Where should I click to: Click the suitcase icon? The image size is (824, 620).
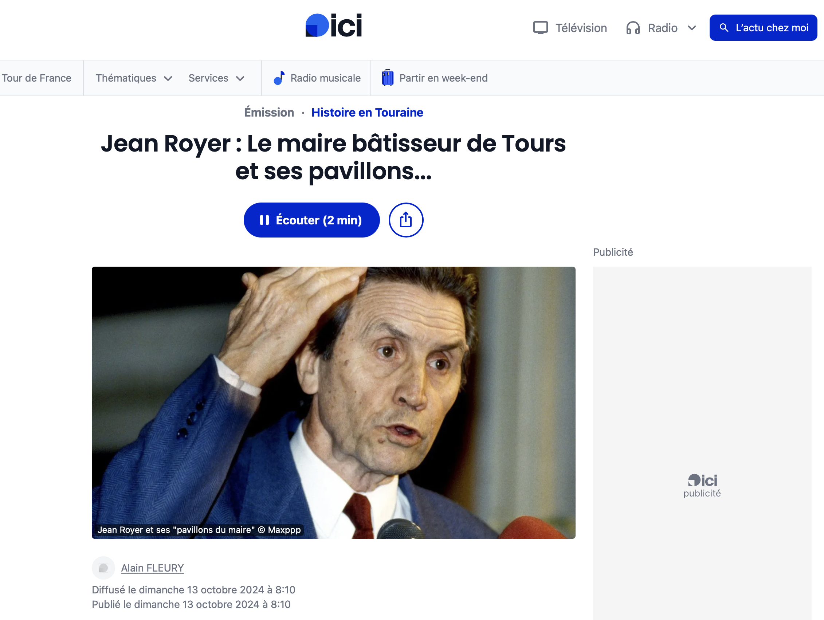pos(388,78)
